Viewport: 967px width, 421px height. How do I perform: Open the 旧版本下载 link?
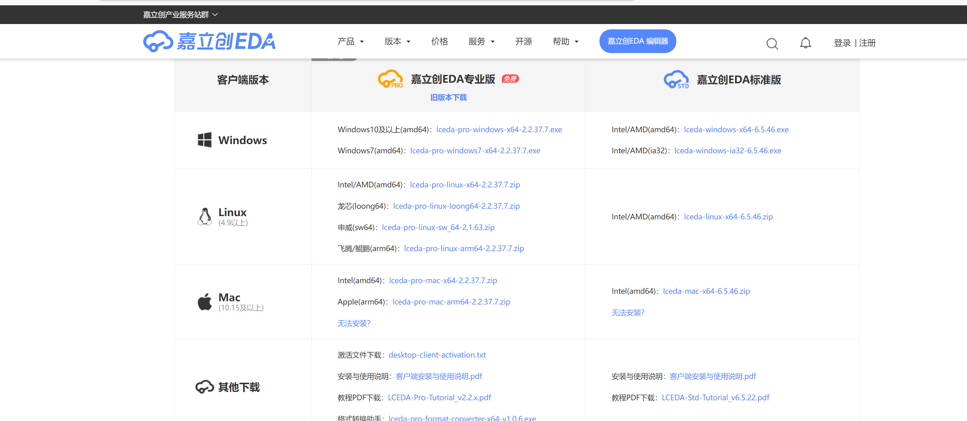[448, 98]
